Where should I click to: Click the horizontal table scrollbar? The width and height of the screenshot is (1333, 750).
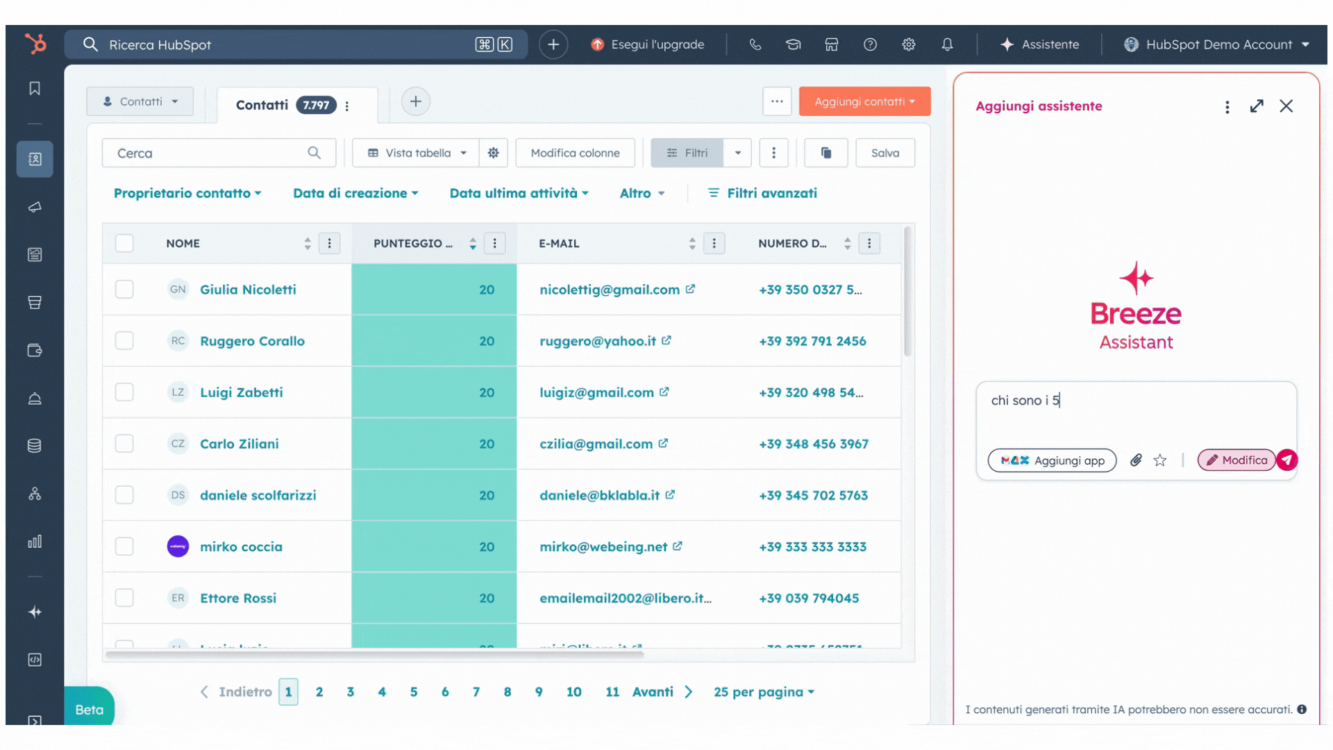375,654
